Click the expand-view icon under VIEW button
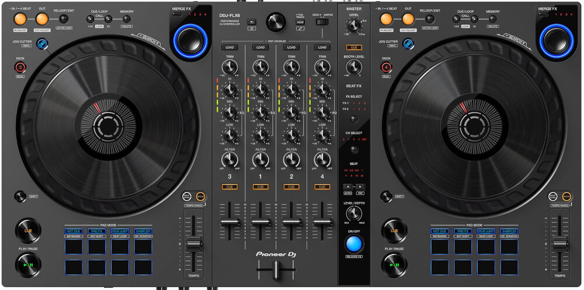Viewport: 584px width, 290px height. tap(300, 29)
